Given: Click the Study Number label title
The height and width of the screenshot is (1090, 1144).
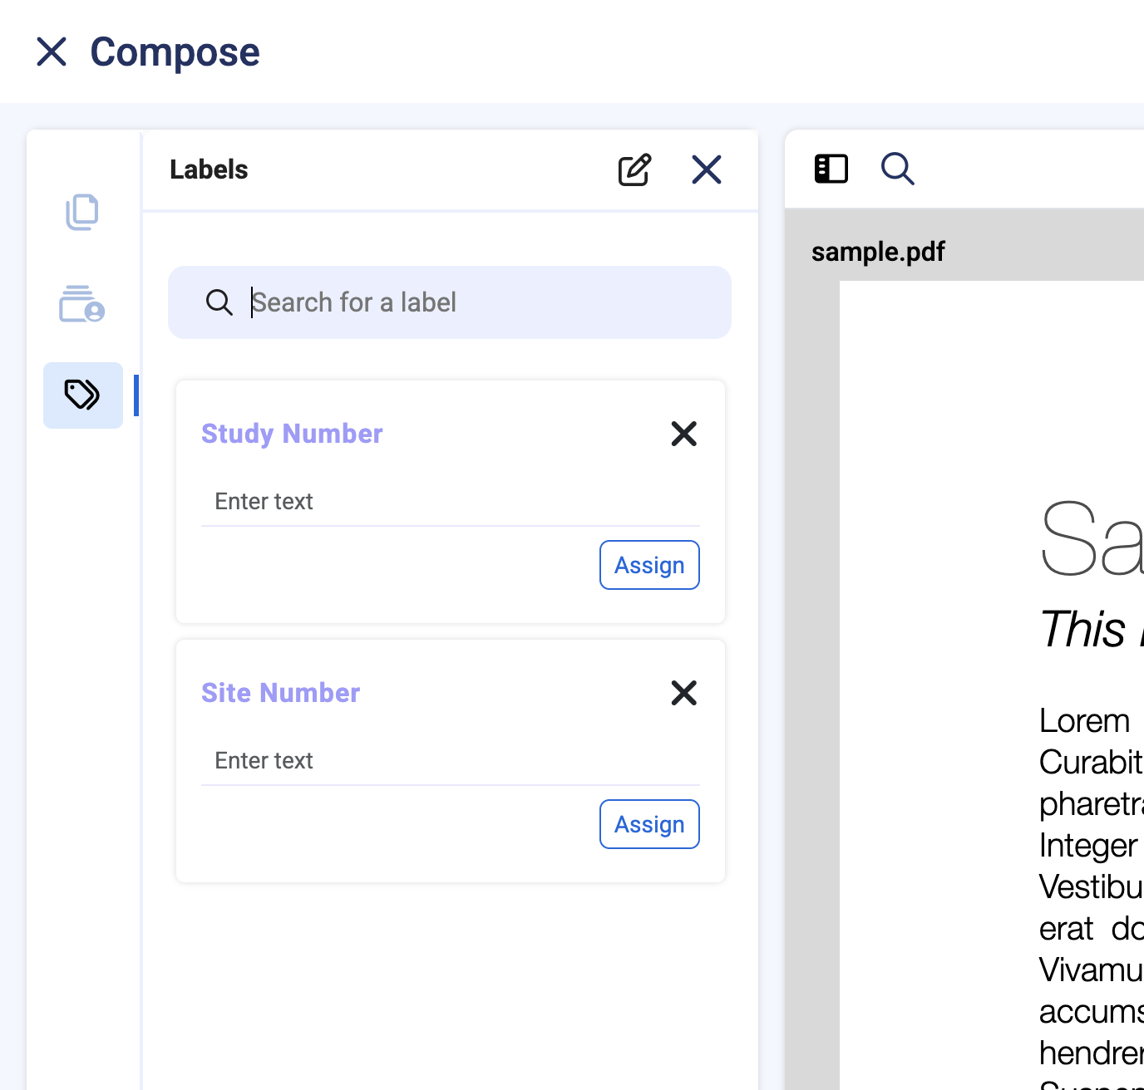Looking at the screenshot, I should click(x=292, y=434).
